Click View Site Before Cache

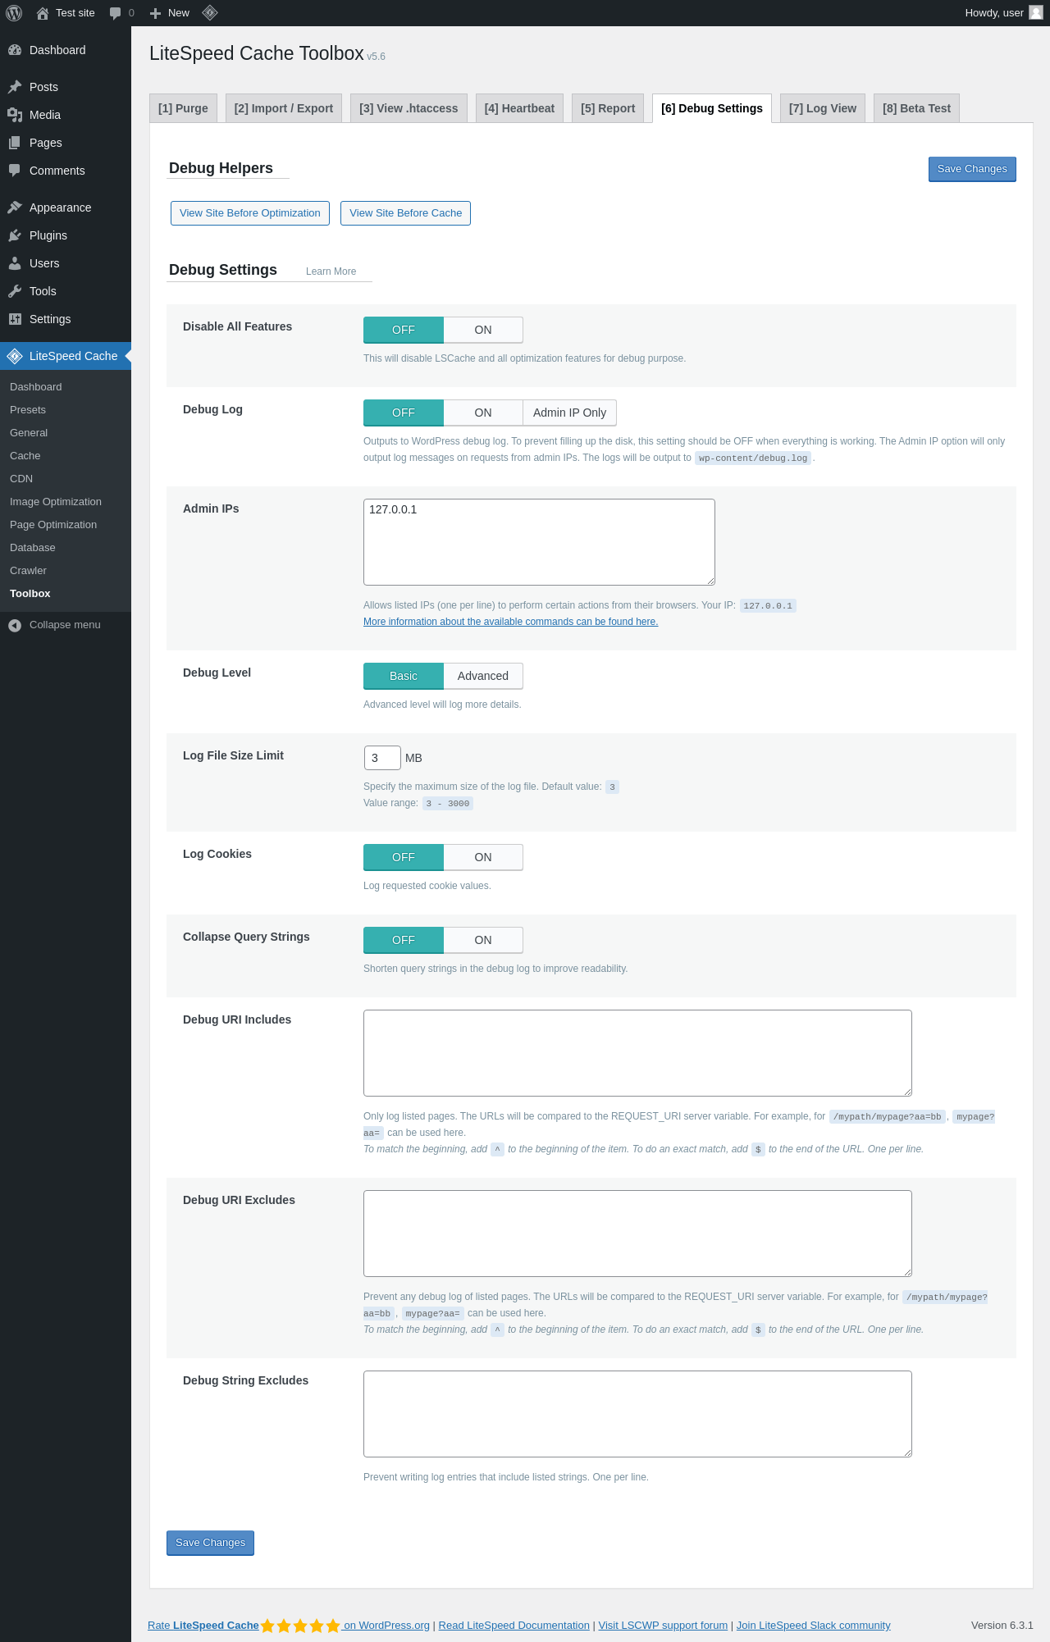click(405, 213)
